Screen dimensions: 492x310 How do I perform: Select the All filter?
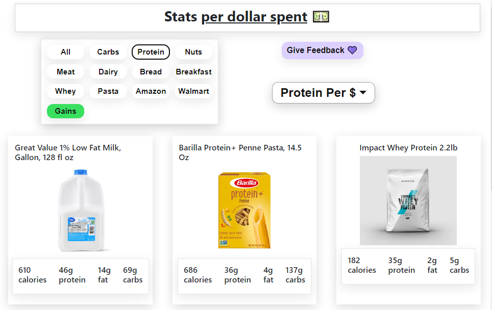(x=65, y=52)
